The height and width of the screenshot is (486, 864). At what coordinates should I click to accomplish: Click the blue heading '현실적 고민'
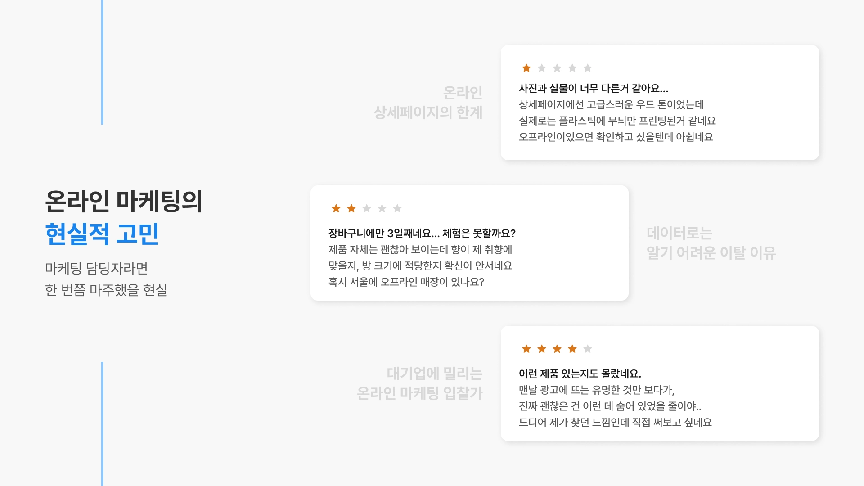[102, 234]
